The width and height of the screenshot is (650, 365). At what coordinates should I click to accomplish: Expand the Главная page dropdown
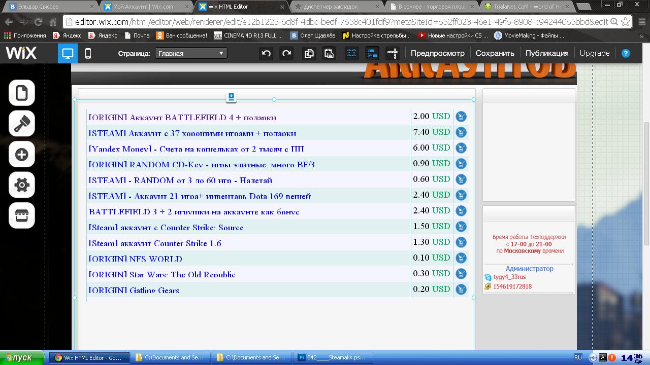[191, 53]
